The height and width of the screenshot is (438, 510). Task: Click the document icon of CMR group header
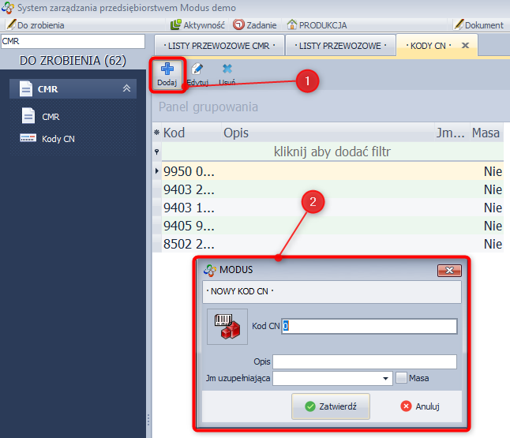click(26, 88)
